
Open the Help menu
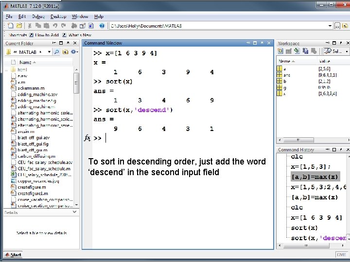(99, 16)
